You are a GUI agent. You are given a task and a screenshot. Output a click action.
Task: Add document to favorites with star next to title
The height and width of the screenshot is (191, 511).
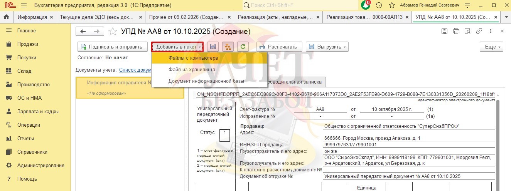[x=113, y=32]
